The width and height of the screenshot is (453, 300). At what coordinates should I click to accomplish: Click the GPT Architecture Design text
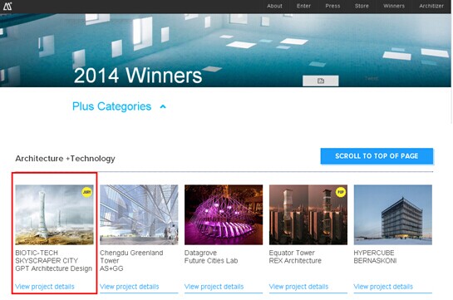pyautogui.click(x=54, y=268)
